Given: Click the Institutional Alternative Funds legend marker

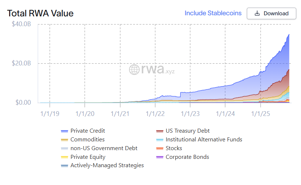Looking at the screenshot, I should pos(160,140).
